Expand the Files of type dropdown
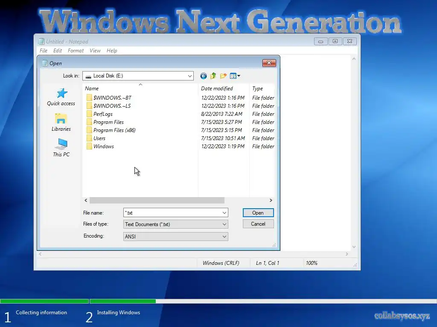This screenshot has width=437, height=327. (224, 224)
